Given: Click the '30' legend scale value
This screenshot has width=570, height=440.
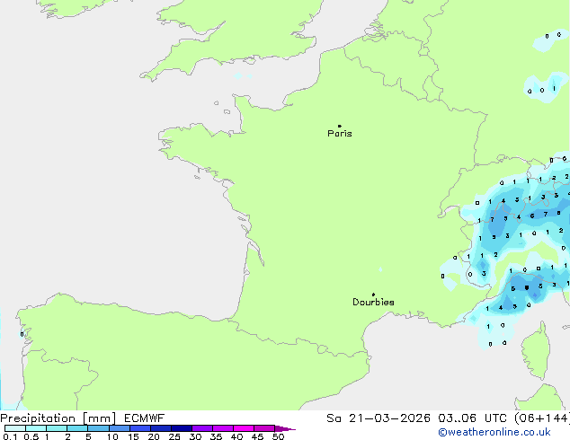Looking at the screenshot, I should [195, 436].
